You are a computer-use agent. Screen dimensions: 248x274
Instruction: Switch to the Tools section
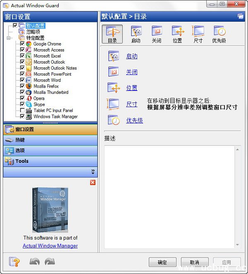click(50, 161)
